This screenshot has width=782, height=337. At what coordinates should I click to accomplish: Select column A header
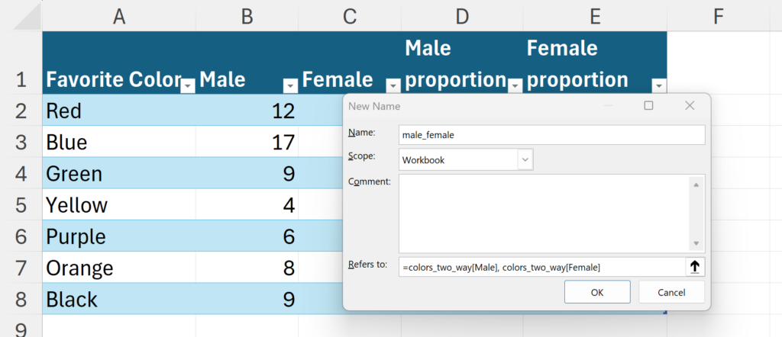(x=118, y=15)
